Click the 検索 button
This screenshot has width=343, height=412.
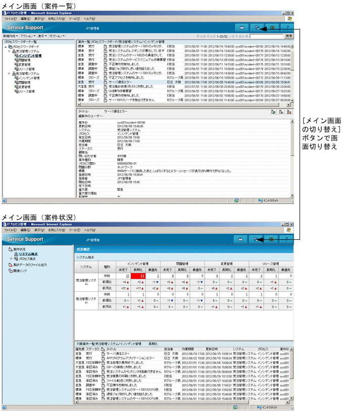289,36
